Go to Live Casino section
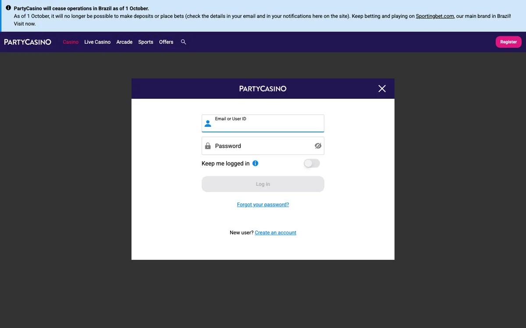This screenshot has width=526, height=328. (97, 42)
